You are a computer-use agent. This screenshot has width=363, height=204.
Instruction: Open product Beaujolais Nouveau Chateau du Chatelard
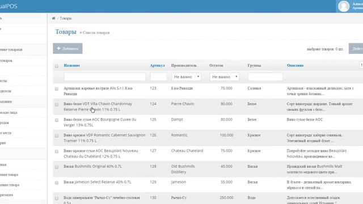pyautogui.click(x=101, y=154)
